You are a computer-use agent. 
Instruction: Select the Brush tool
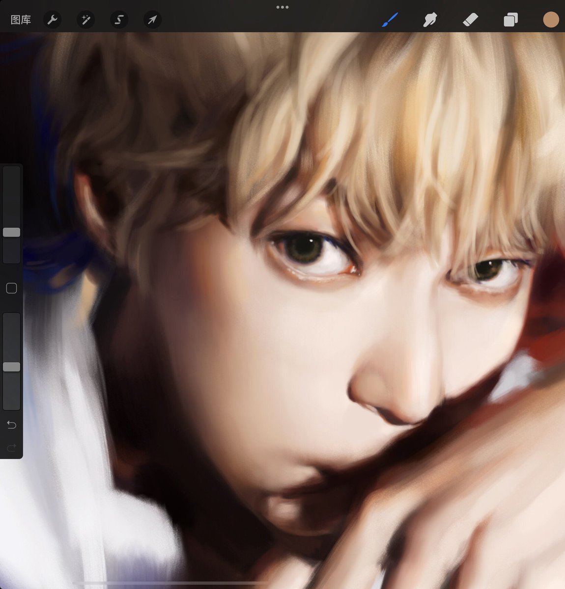tap(390, 20)
